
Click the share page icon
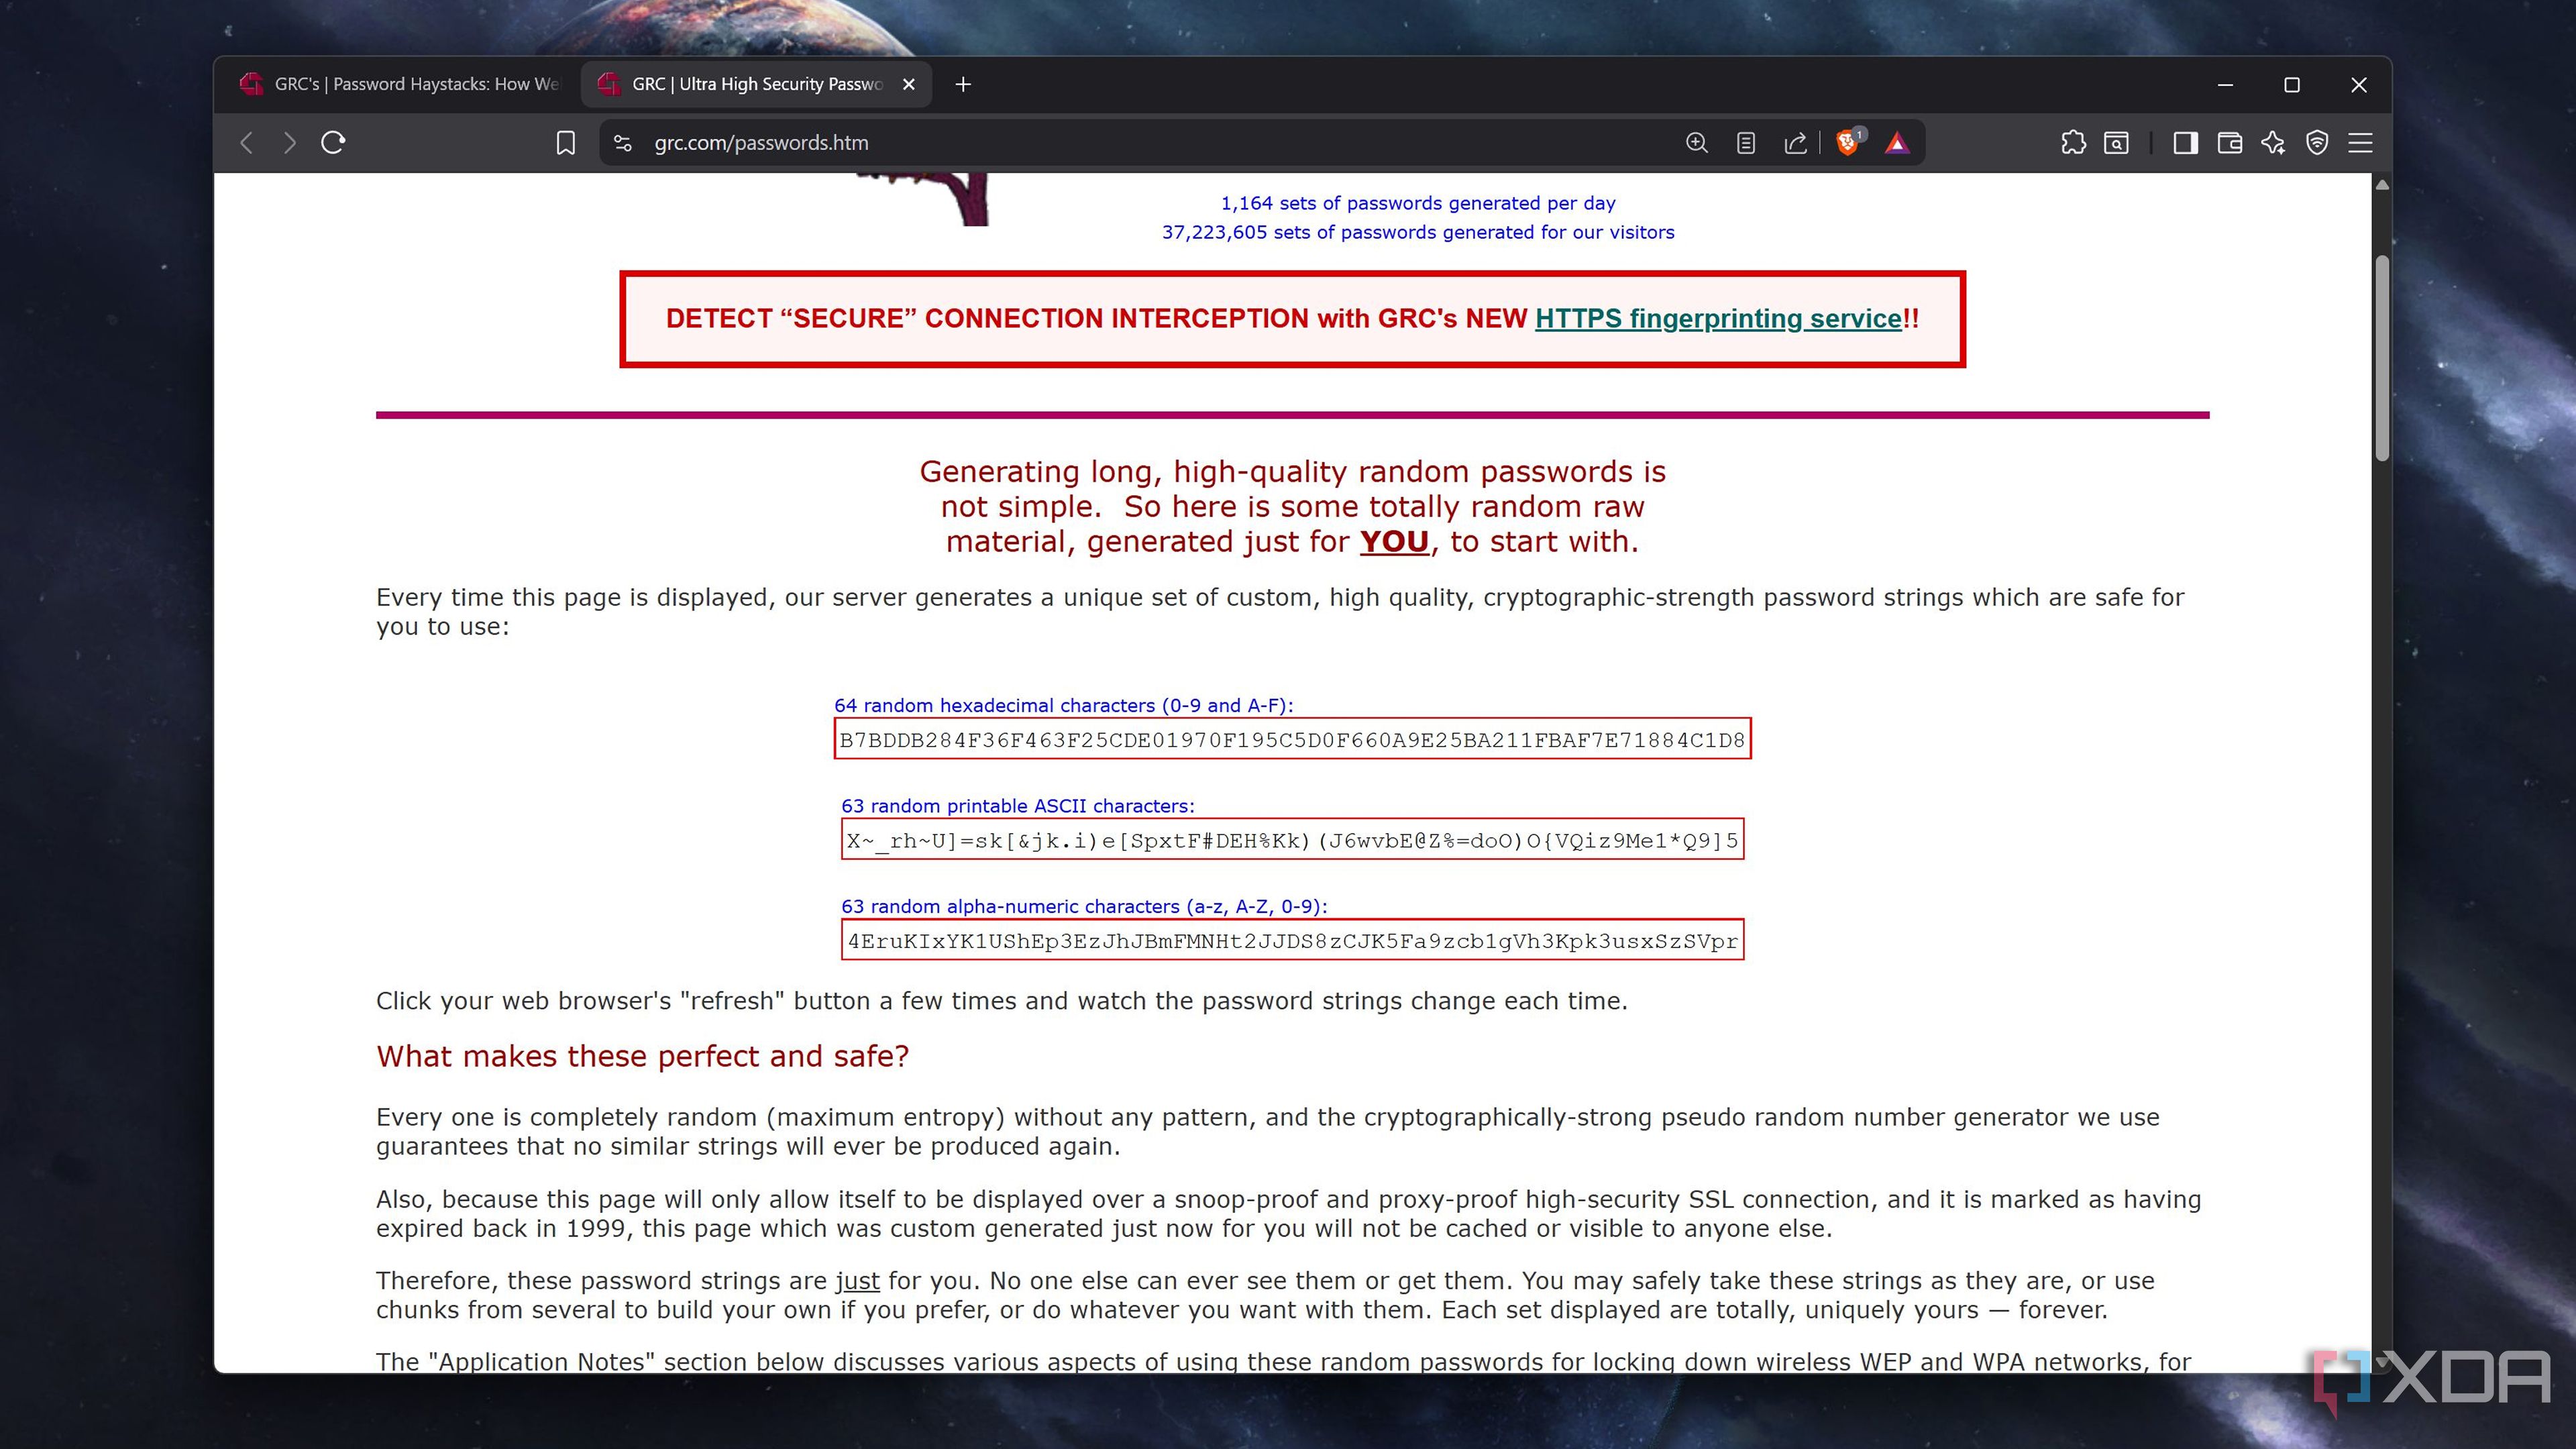click(x=1796, y=143)
